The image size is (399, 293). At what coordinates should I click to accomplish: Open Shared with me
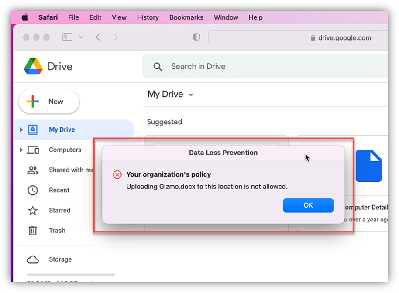pos(71,170)
